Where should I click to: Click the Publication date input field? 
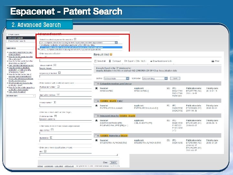[x=65, y=119]
